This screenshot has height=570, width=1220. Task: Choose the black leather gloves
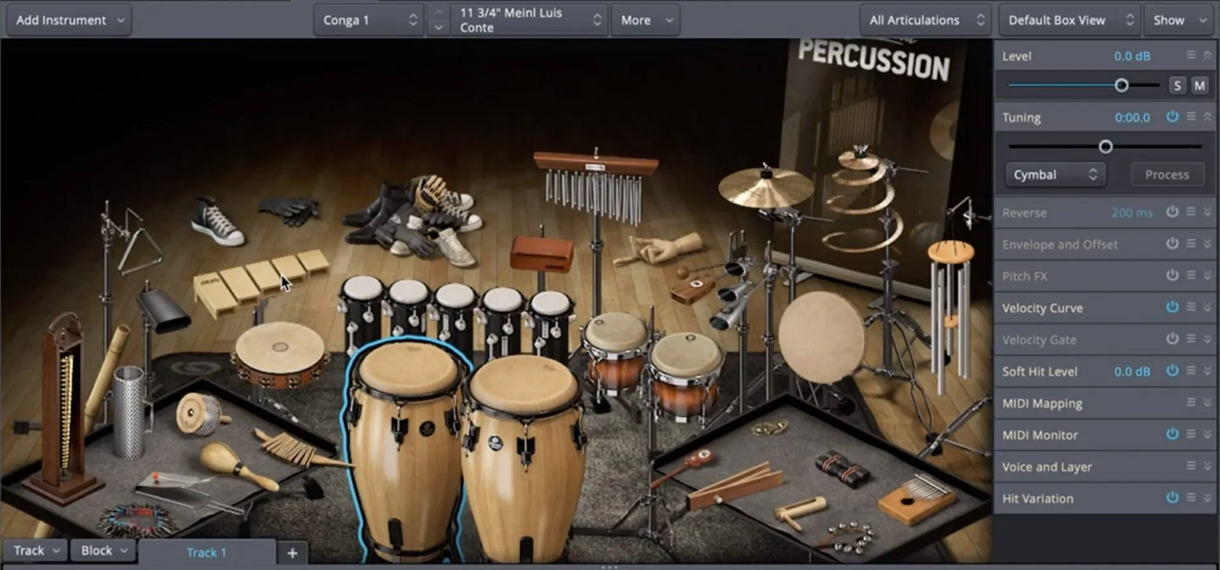(289, 211)
